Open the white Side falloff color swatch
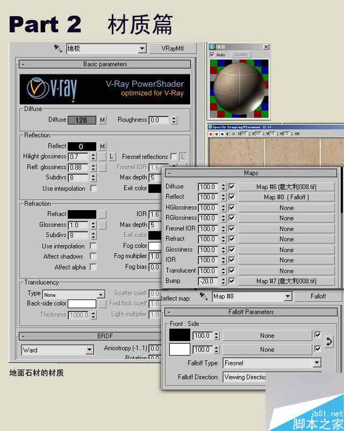The image size is (344, 431). click(x=180, y=349)
